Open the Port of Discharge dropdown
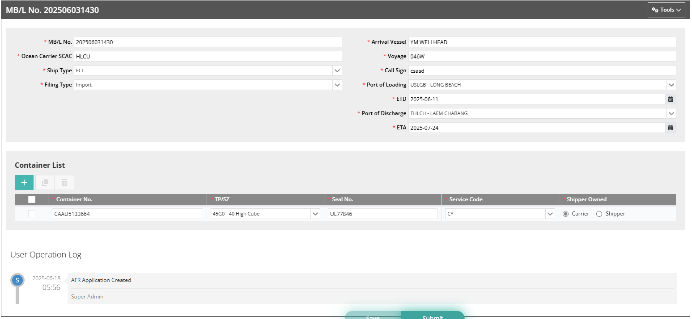Screen dimensions: 692x319 (671, 113)
